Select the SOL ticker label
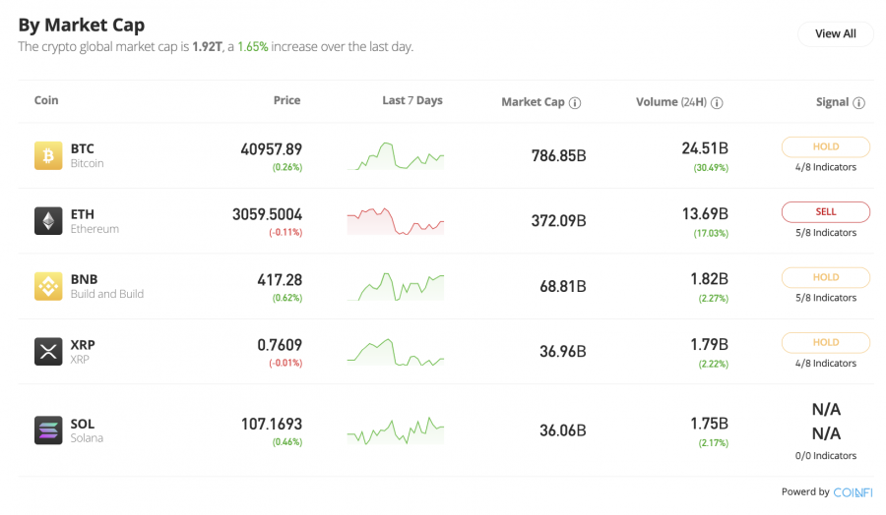The height and width of the screenshot is (515, 886). coord(83,425)
